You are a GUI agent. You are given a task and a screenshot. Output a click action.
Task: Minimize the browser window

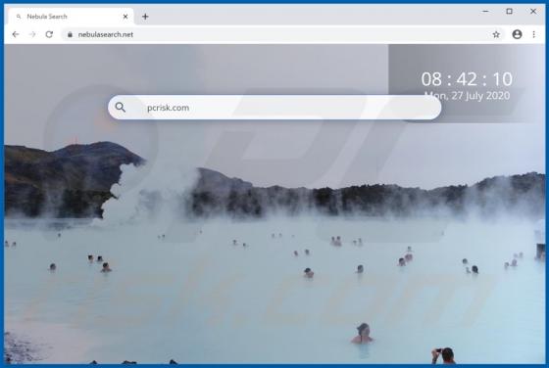485,11
